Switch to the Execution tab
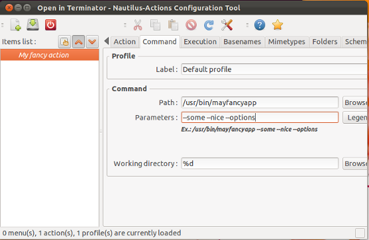 tap(200, 42)
